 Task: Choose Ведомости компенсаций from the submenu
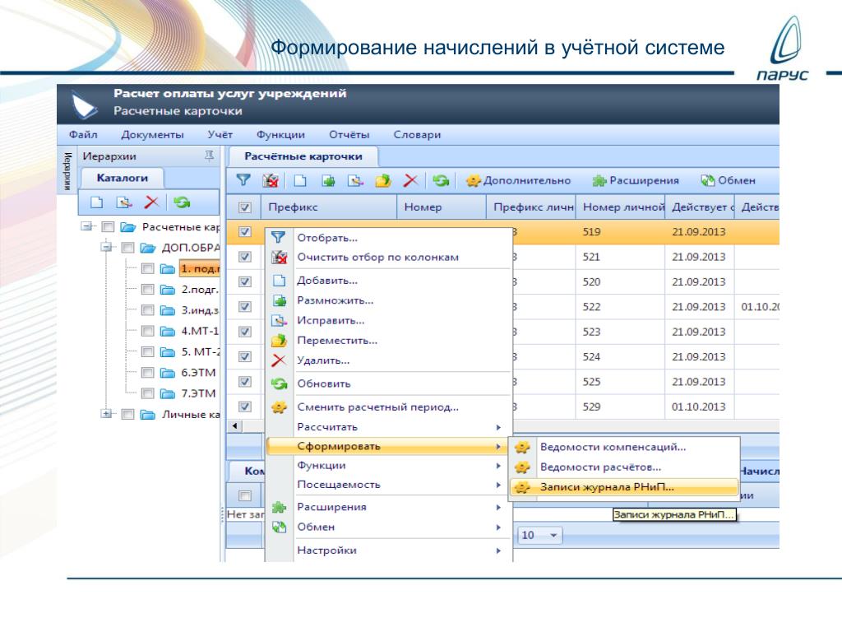click(x=623, y=447)
